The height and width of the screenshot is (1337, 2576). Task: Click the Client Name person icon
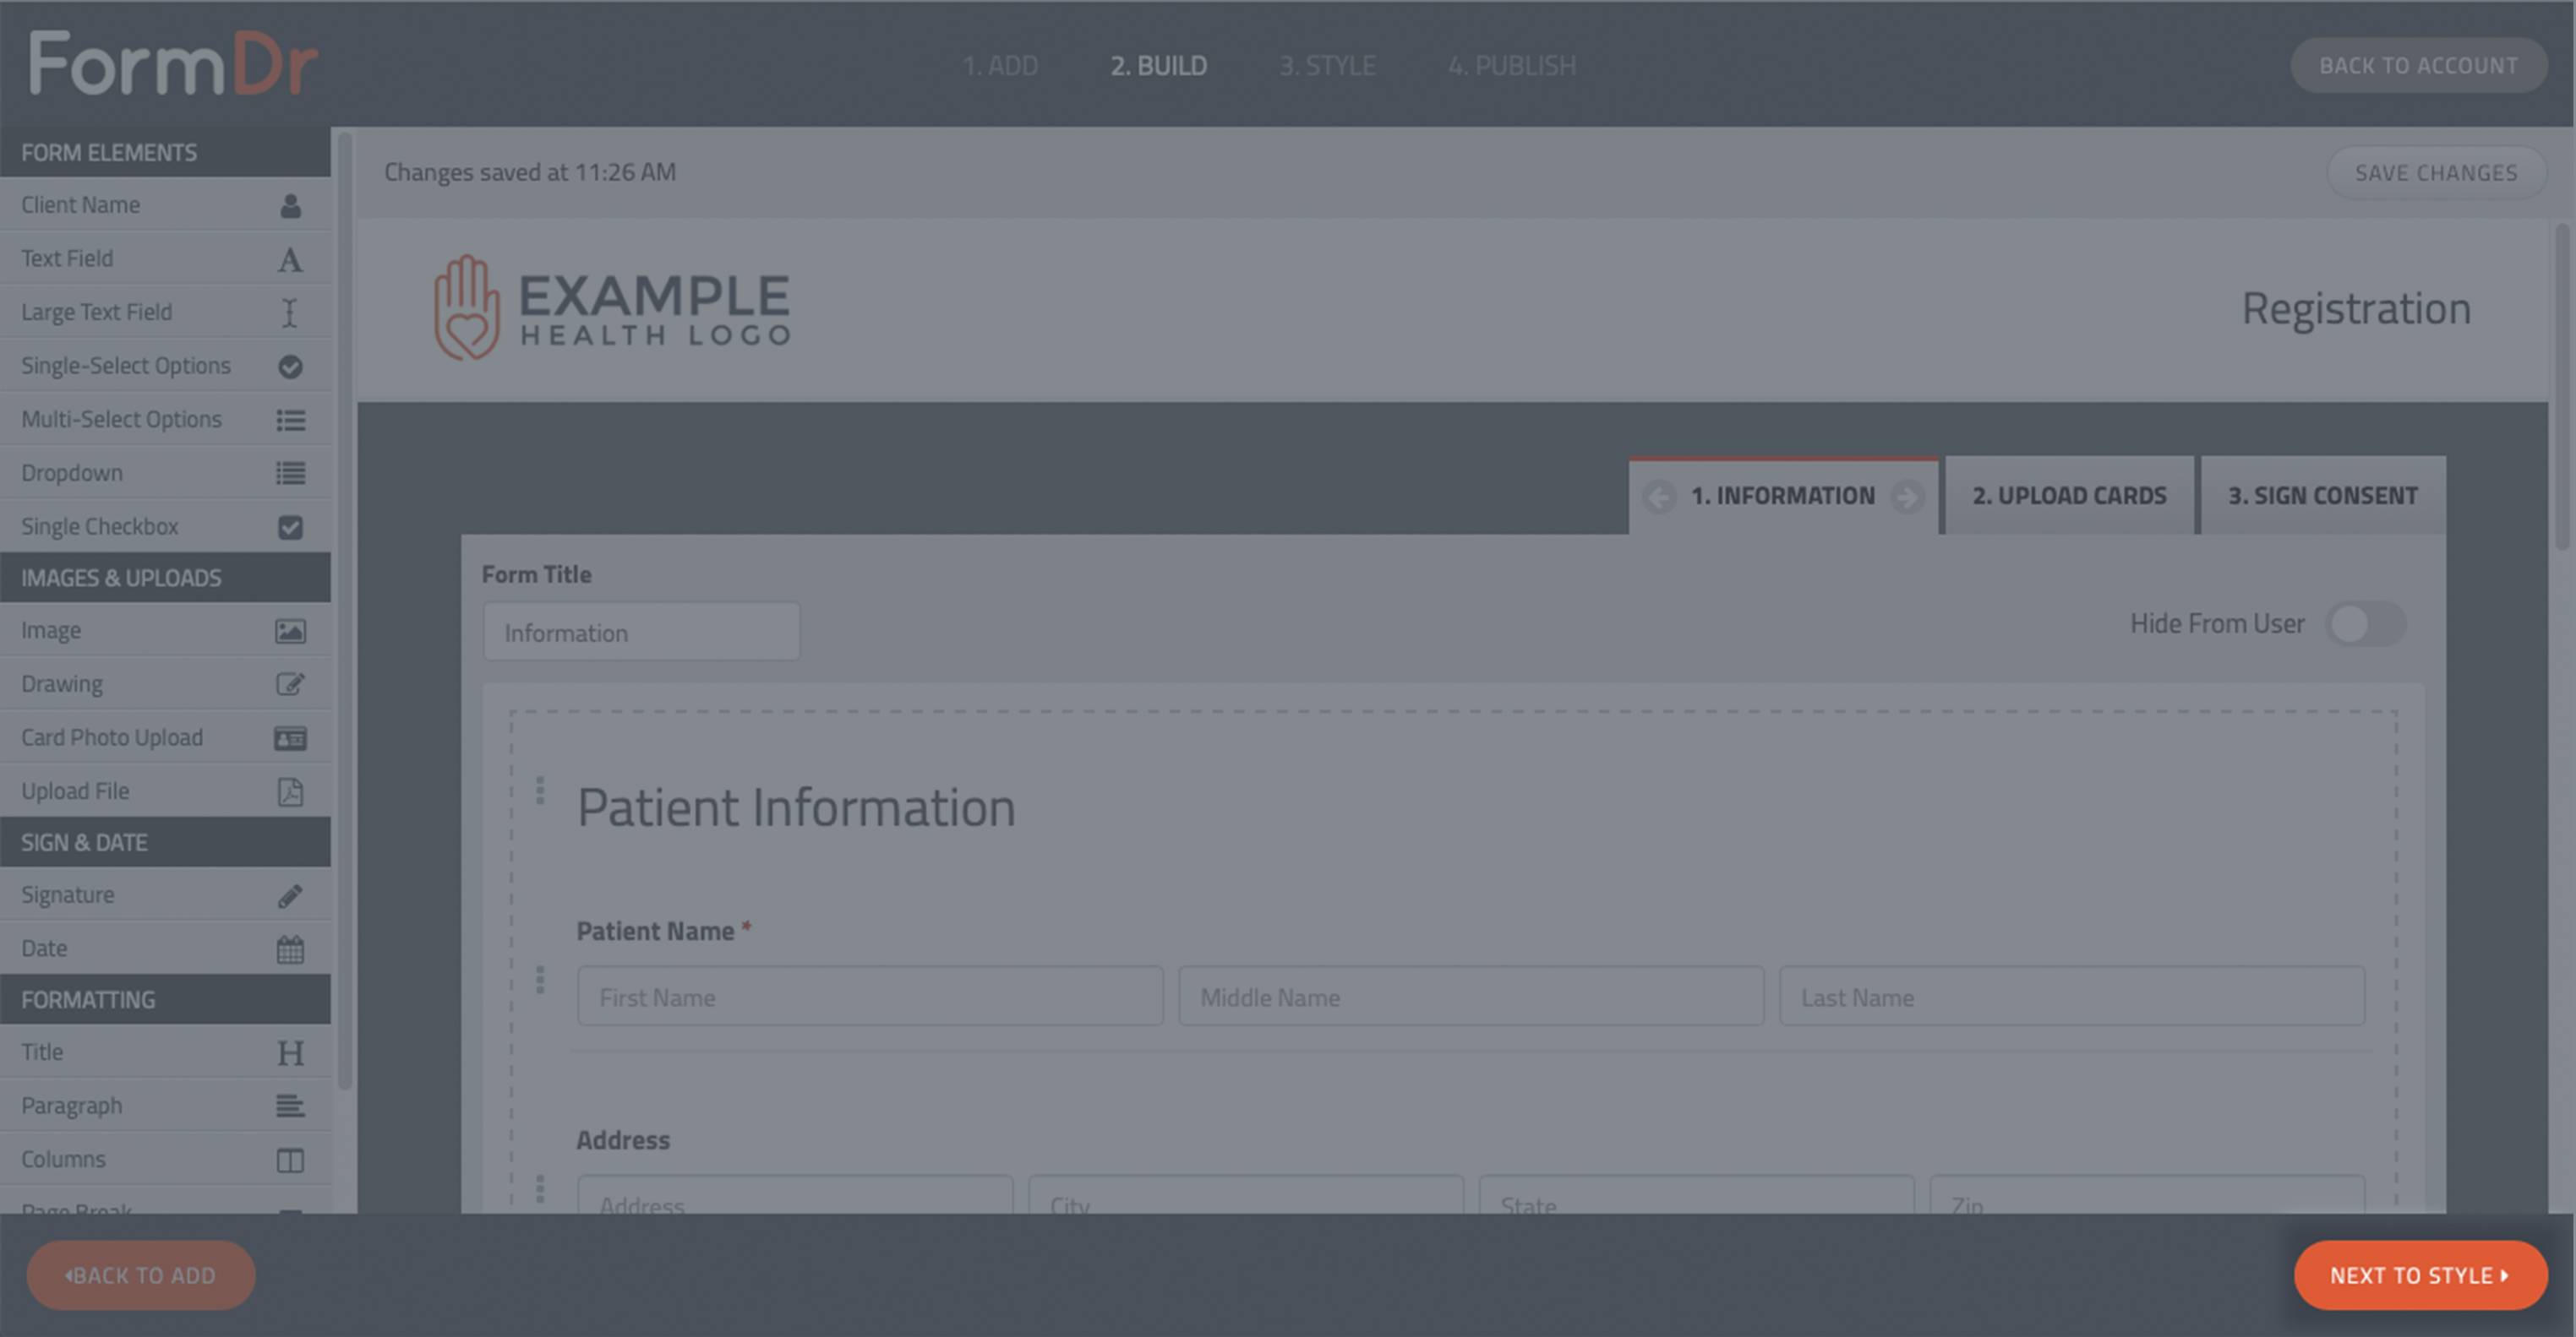pos(290,206)
